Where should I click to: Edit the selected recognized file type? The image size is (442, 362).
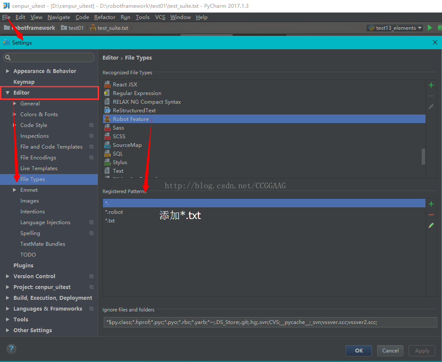point(431,107)
